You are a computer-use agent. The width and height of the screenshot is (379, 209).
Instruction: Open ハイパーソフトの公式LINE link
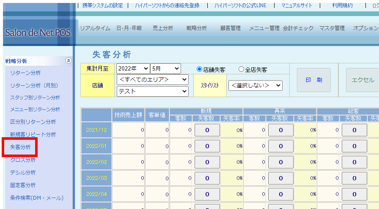[x=240, y=5]
